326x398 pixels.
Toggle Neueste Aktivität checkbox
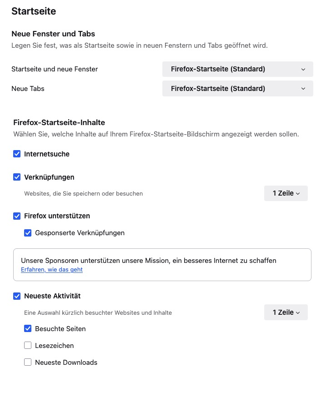point(17,296)
